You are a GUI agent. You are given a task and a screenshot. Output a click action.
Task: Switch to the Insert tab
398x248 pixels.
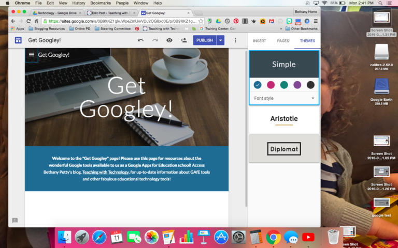click(260, 41)
